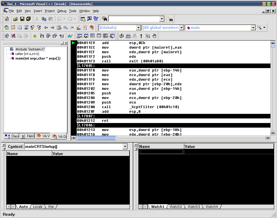Switch to the Locals tab
This screenshot has height=218, width=277.
[x=37, y=207]
